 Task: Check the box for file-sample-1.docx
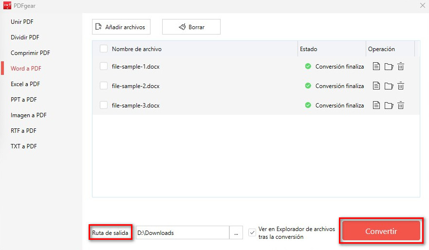[x=104, y=67]
